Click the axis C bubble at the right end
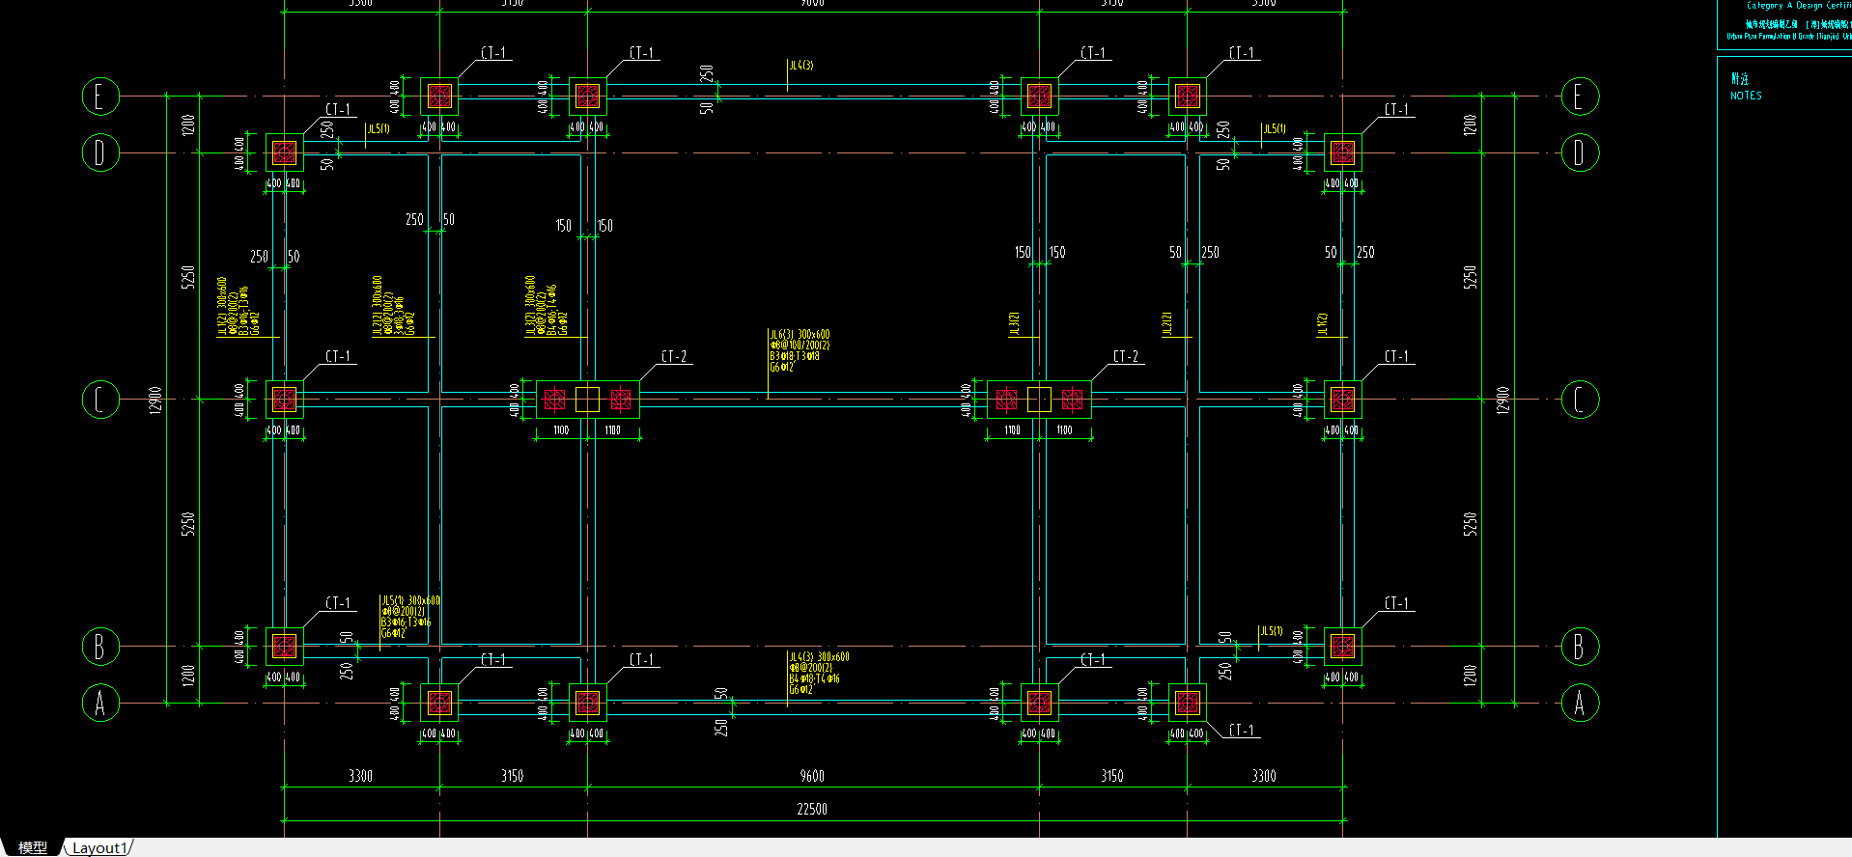This screenshot has height=857, width=1852. pos(1580,400)
